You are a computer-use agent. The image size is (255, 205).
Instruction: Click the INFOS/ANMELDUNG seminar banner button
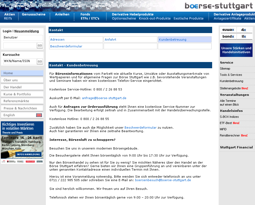tap(28, 154)
